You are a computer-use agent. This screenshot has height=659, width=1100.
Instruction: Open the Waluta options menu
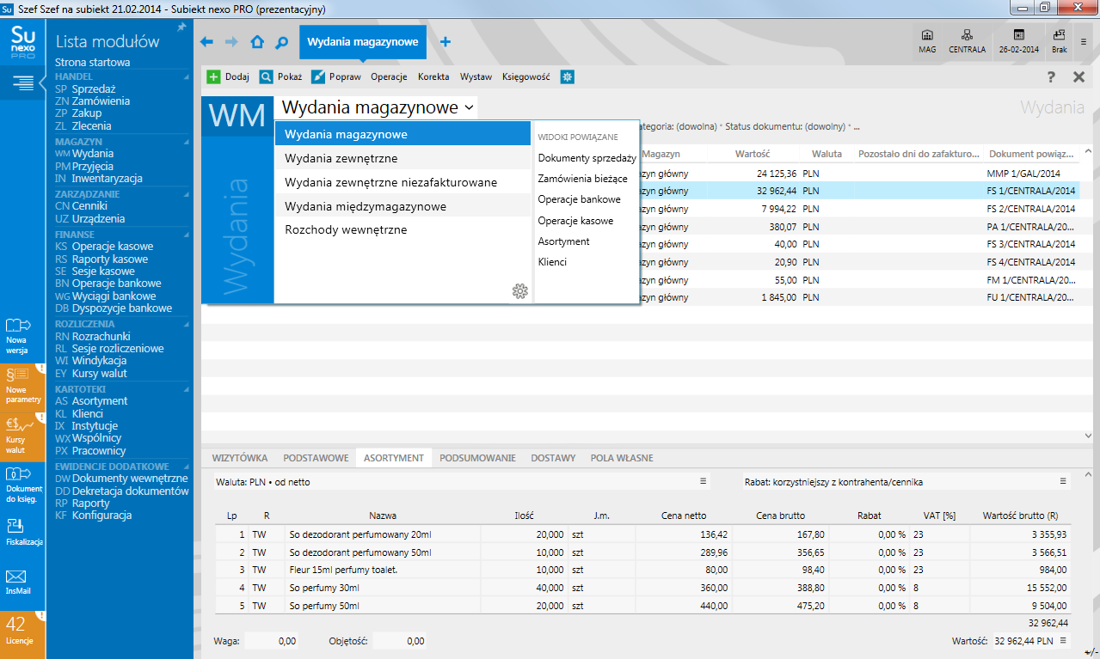coord(703,482)
